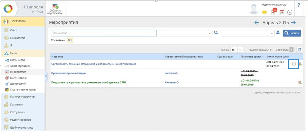Open tasks icon with red badge 3

click(273, 12)
